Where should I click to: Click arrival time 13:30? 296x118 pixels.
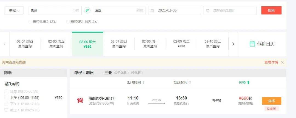point(181,98)
